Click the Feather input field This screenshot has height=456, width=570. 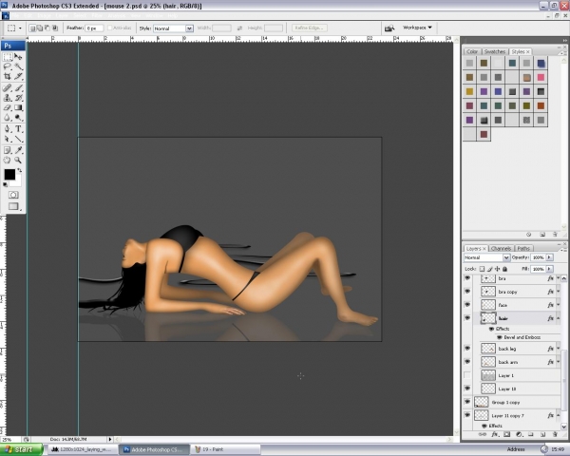[94, 28]
